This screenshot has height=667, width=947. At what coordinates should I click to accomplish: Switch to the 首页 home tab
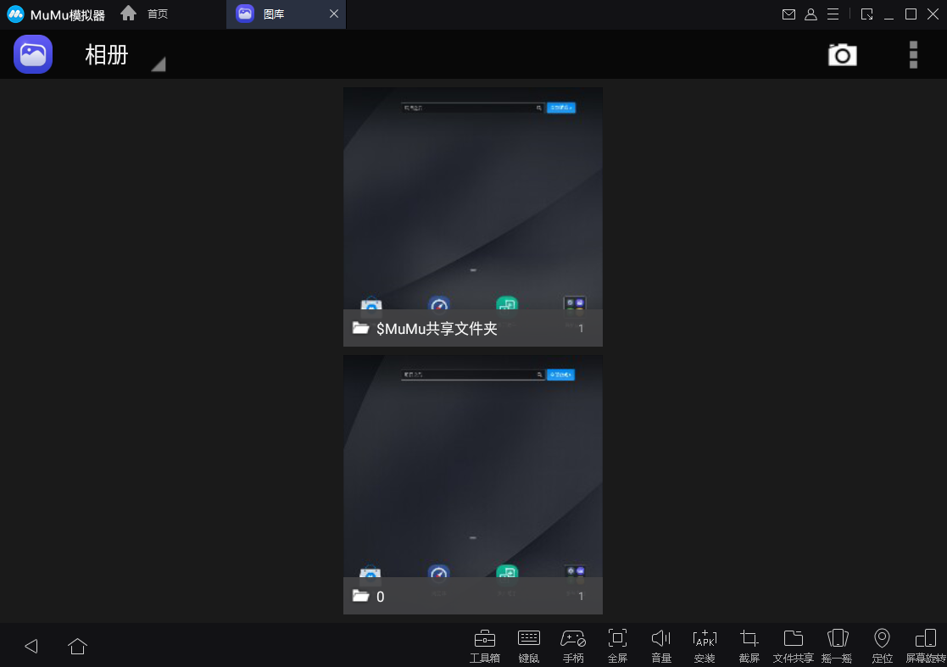146,14
